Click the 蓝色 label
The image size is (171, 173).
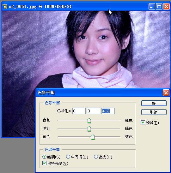[x=129, y=137]
